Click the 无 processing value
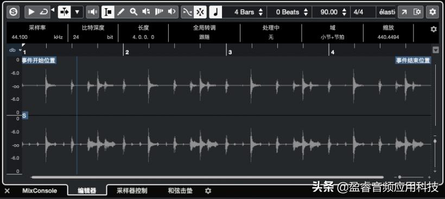Screen dimensions: 445x199 pos(271,37)
